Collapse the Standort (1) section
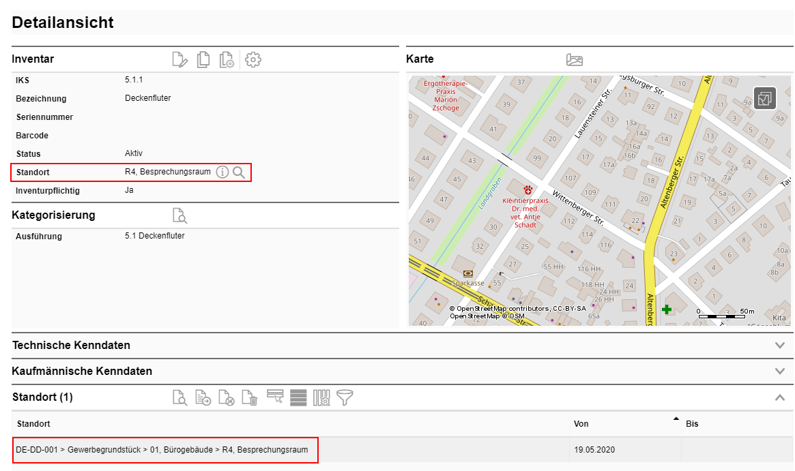This screenshot has height=471, width=795. pyautogui.click(x=781, y=397)
